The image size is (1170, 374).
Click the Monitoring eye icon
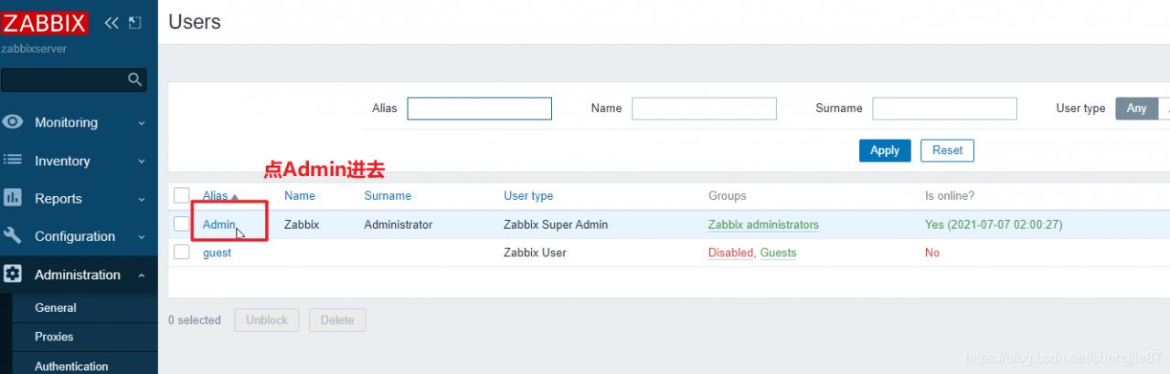point(13,122)
